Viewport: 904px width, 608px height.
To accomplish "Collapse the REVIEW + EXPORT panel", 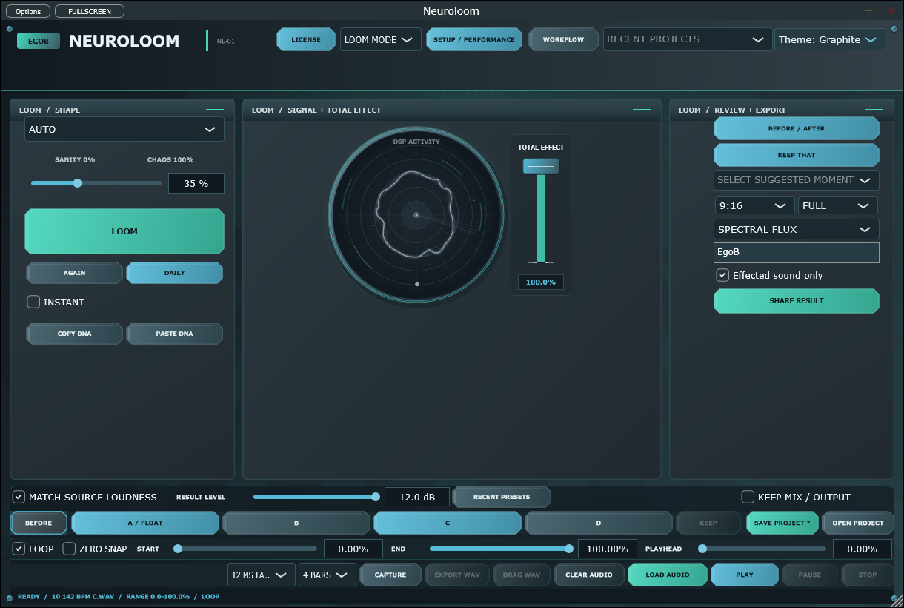I will pos(874,110).
